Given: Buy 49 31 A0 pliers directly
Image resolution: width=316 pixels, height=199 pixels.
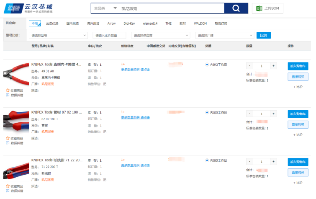Looking at the screenshot, I should click(x=298, y=77).
